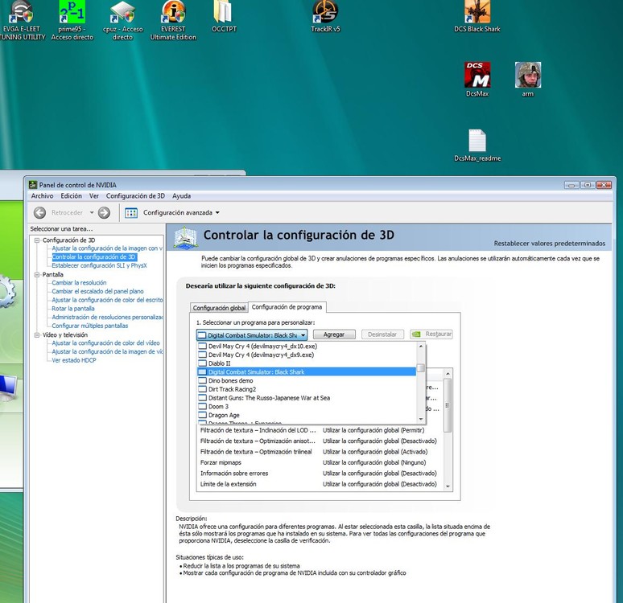
Task: Select Distant Guns: The Russo-Japanese War entry
Action: point(307,398)
